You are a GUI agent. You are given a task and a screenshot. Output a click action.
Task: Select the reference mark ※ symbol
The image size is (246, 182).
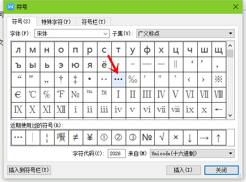coord(219,79)
